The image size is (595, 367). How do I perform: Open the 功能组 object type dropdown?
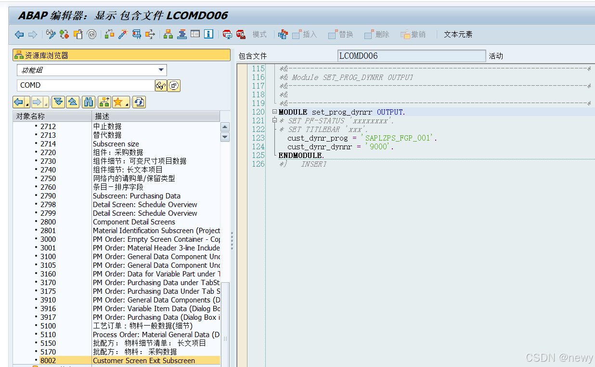161,70
